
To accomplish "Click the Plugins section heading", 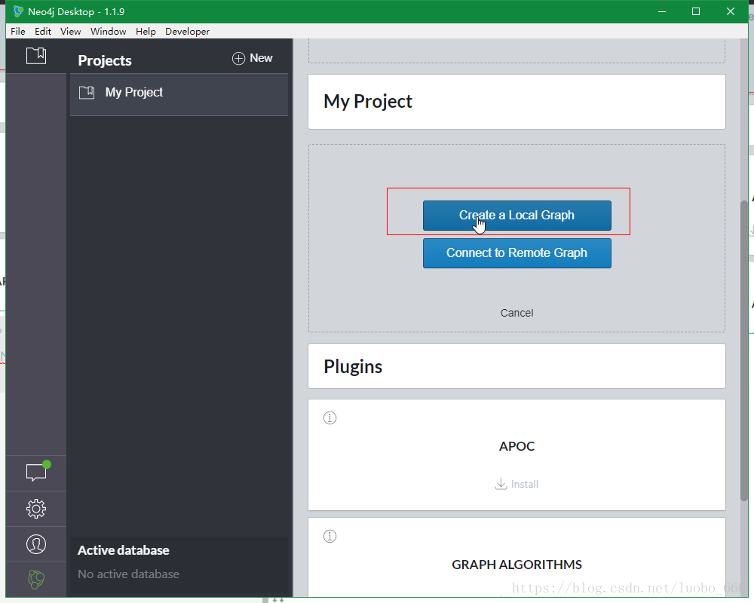I will [x=353, y=366].
